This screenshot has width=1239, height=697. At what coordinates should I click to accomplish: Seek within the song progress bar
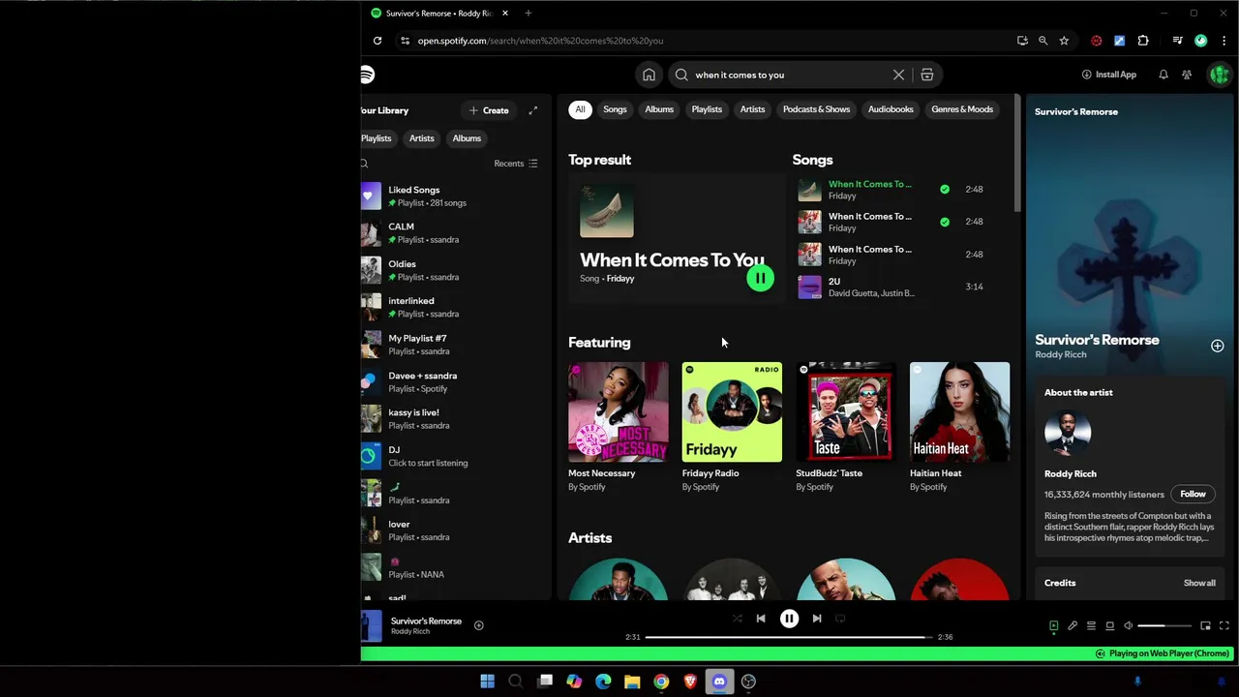tap(789, 637)
